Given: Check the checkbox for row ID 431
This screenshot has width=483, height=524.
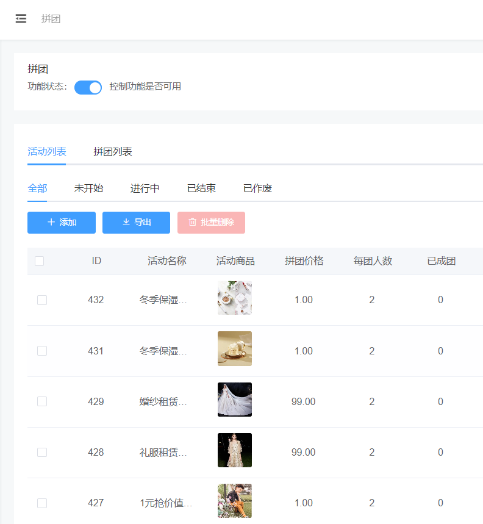Looking at the screenshot, I should pos(42,351).
